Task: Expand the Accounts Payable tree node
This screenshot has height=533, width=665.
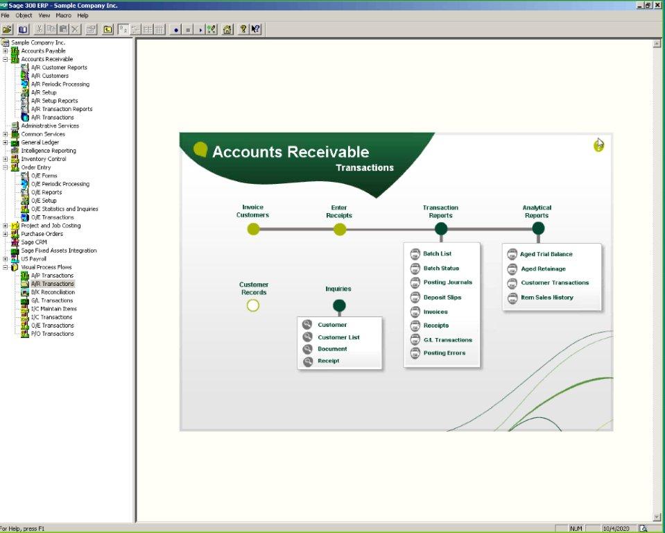Action: 6,51
